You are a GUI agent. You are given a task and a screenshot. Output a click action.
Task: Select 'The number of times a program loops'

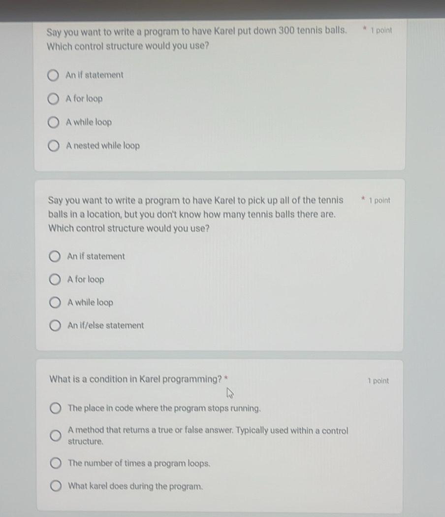click(56, 463)
